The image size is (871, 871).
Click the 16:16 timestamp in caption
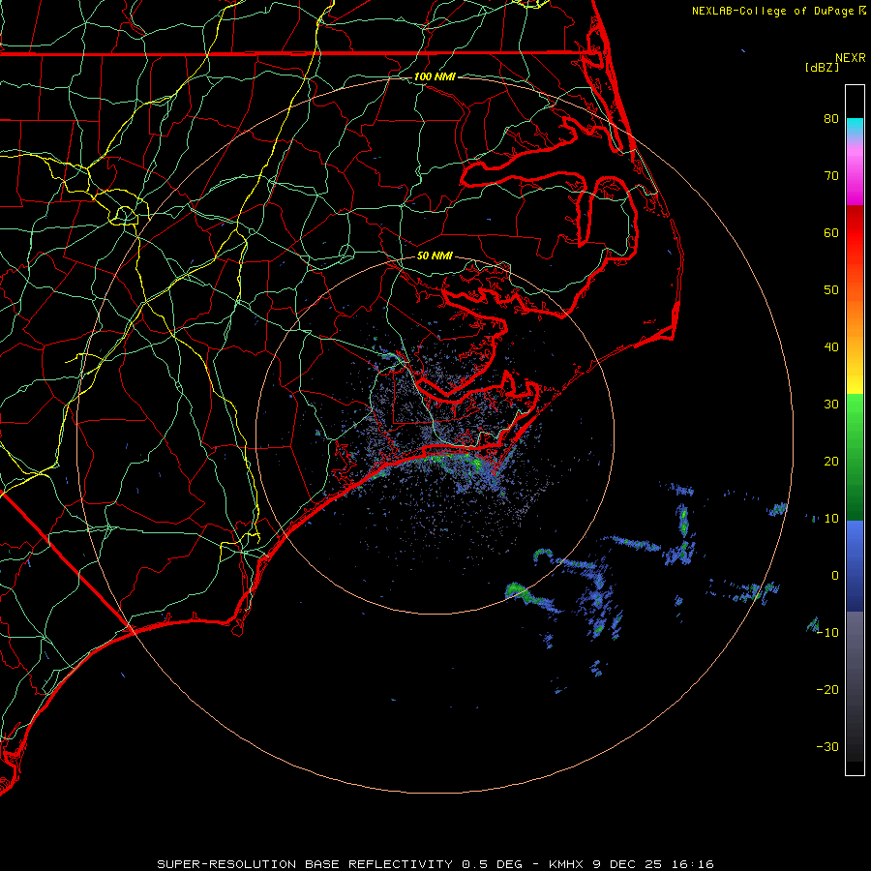coord(691,864)
